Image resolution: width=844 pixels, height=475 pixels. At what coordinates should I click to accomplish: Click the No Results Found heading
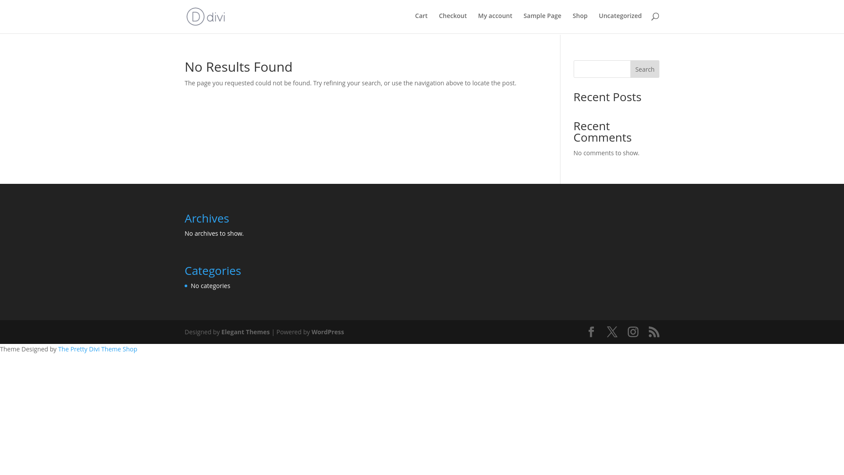[239, 67]
